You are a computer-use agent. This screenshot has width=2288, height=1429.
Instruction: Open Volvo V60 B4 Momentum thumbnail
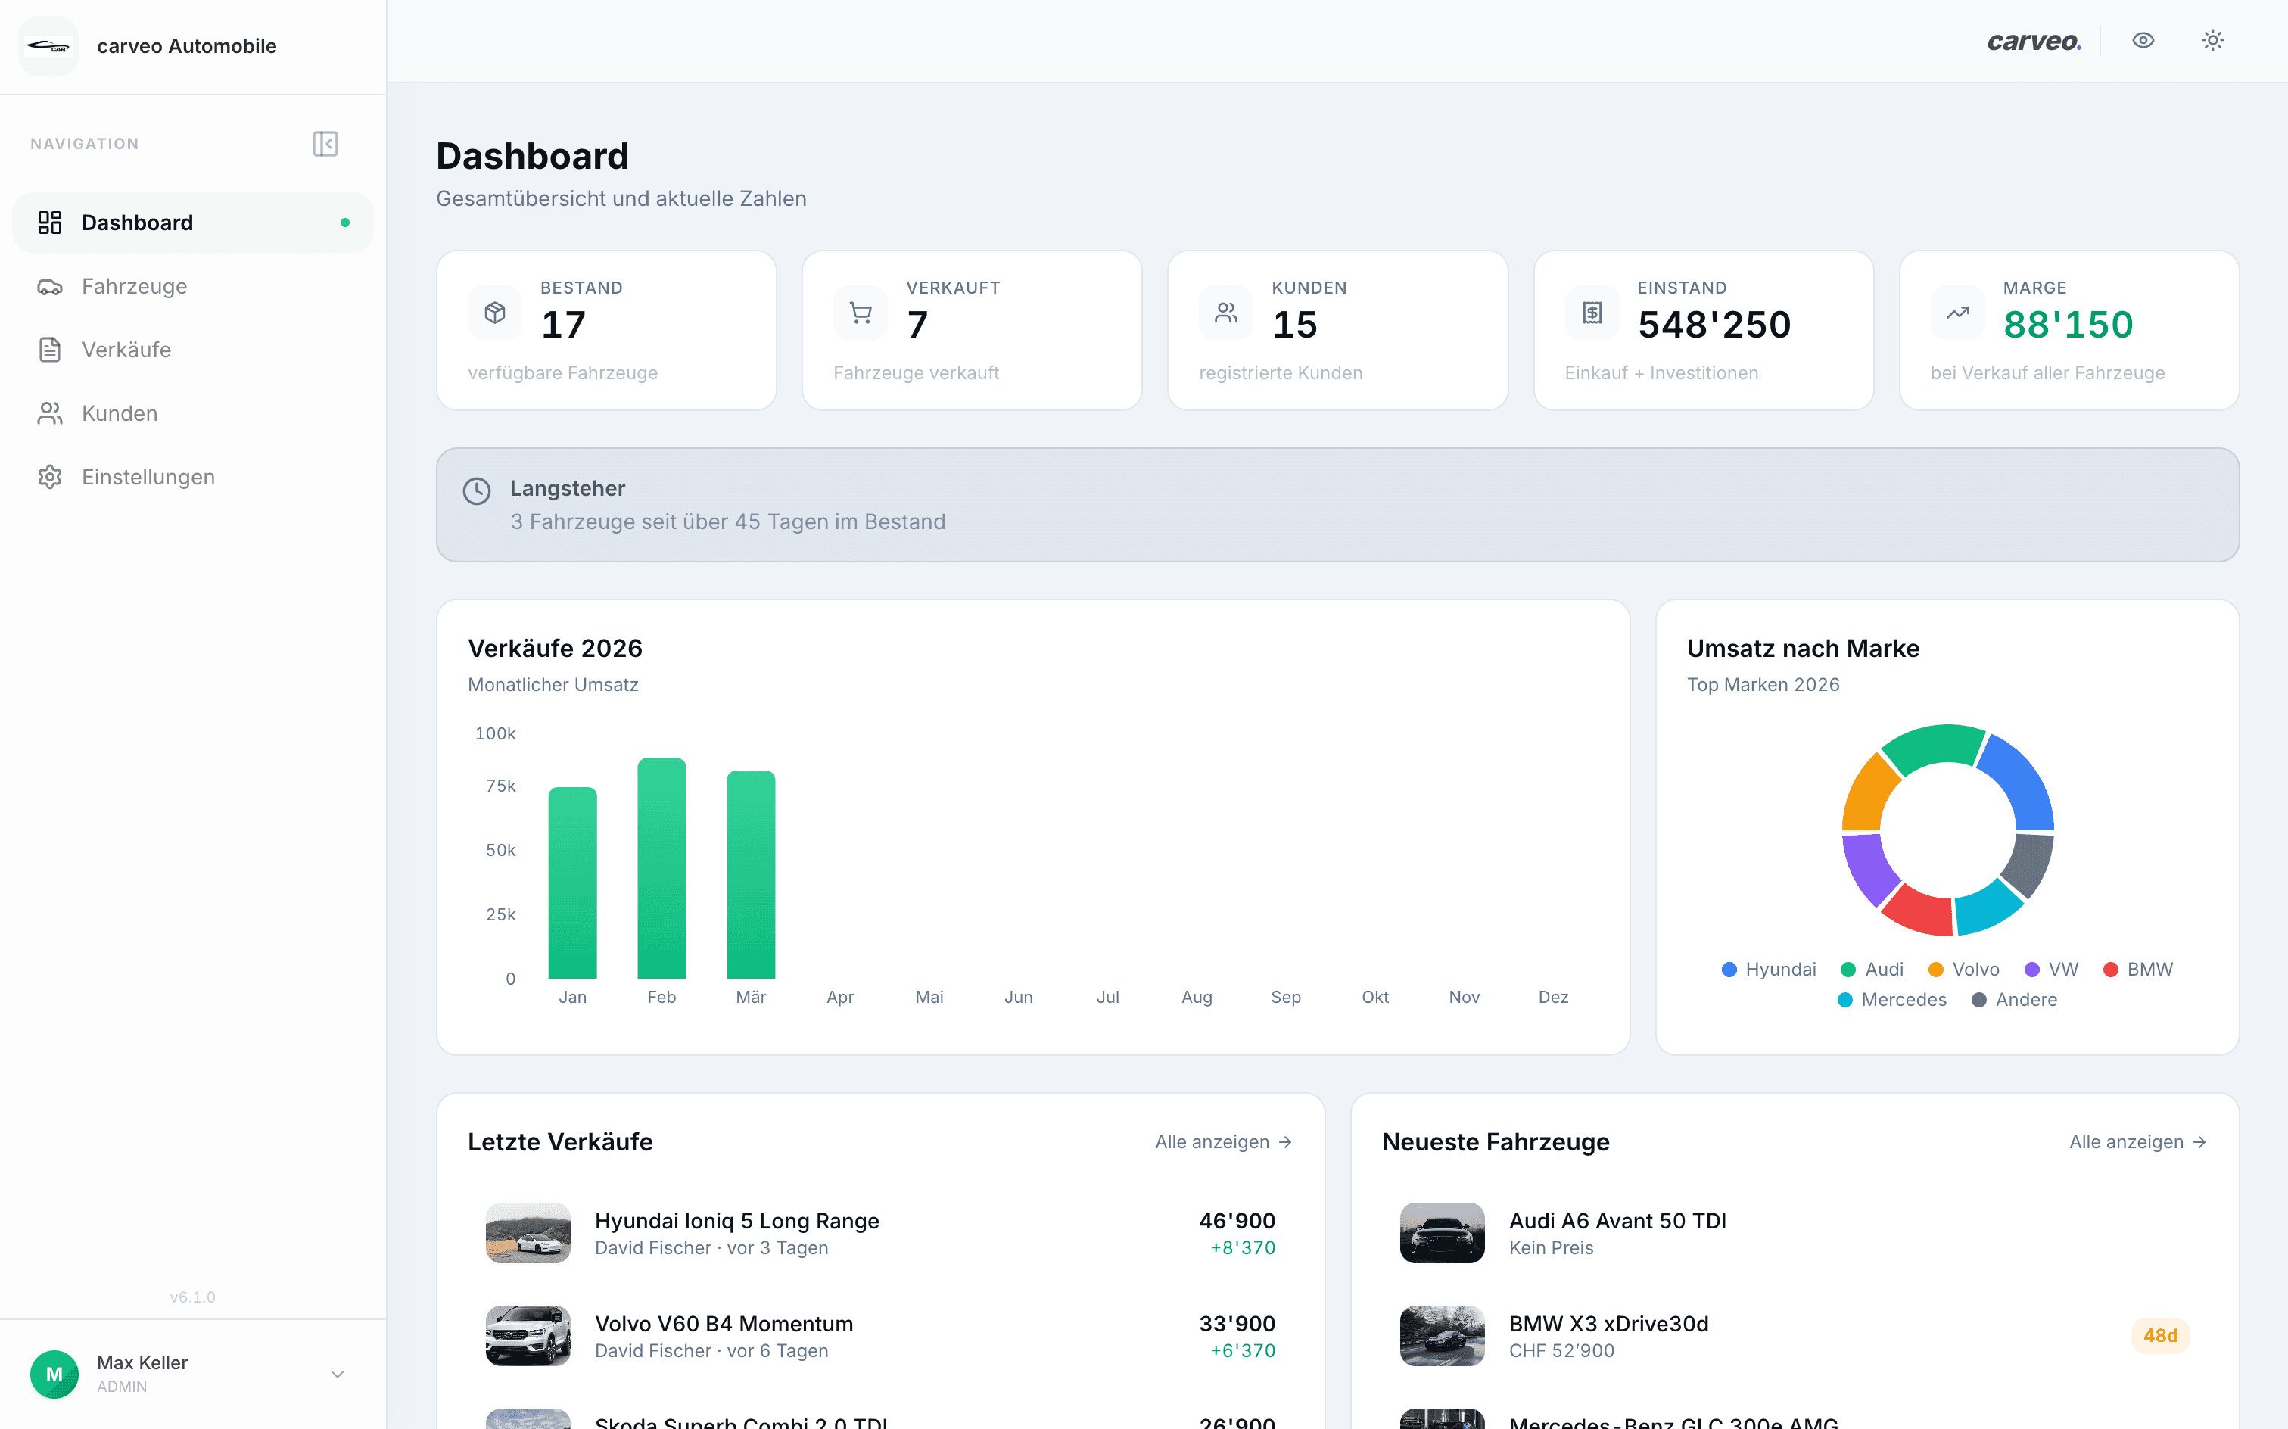[x=528, y=1337]
